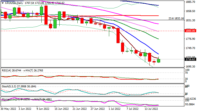Click the 1885.70 price scale label

[190, 2]
